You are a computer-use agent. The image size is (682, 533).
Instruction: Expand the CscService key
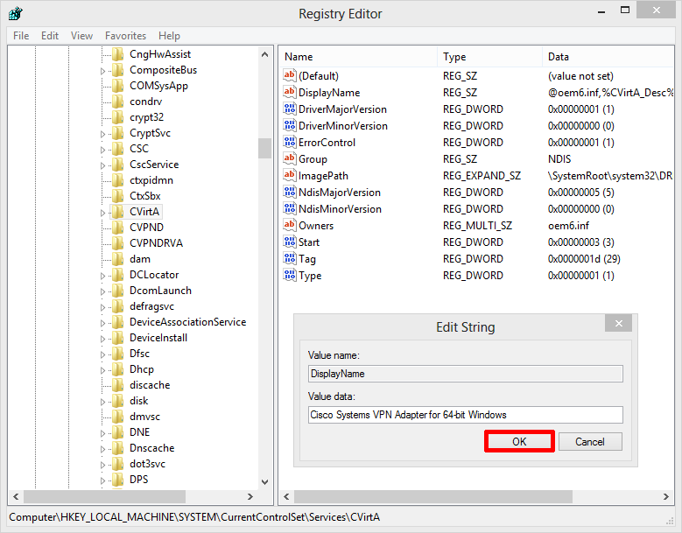point(103,165)
